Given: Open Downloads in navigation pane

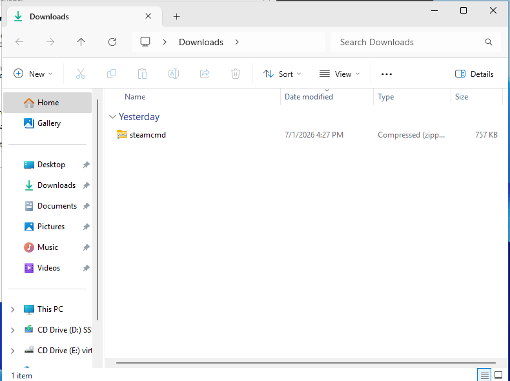Looking at the screenshot, I should point(48,185).
